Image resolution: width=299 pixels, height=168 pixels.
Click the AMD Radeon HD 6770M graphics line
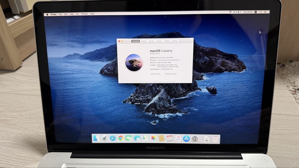167,65
